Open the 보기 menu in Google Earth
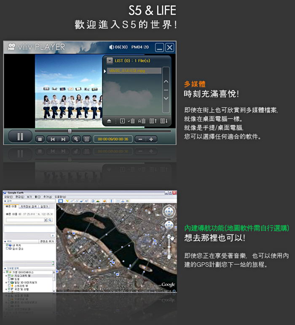295x325 pixels. pyautogui.click(x=29, y=197)
